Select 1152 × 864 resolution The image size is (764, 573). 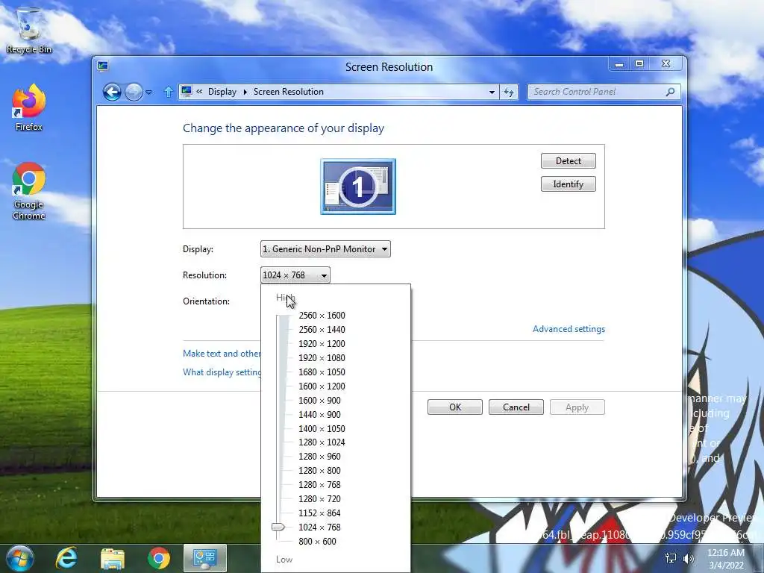tap(319, 513)
